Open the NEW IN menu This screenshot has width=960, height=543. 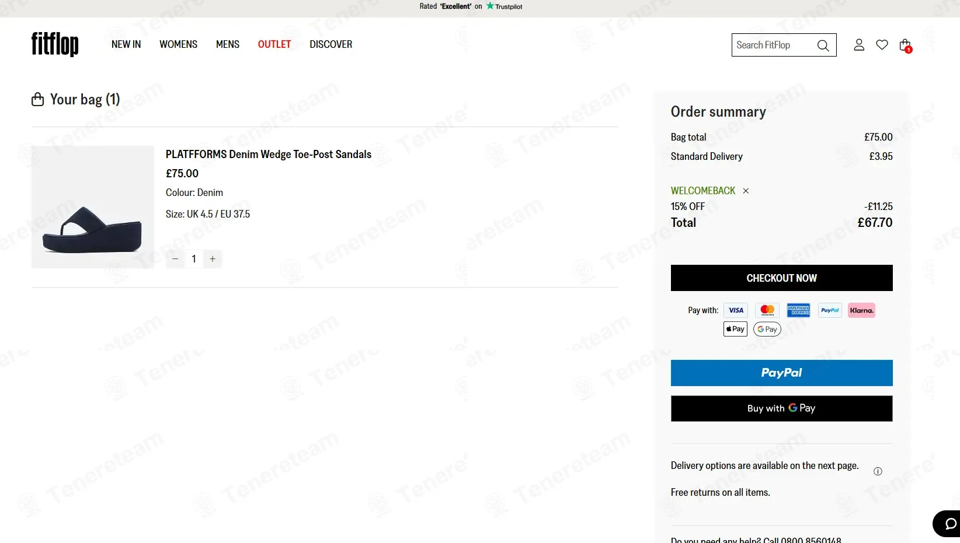click(x=126, y=44)
